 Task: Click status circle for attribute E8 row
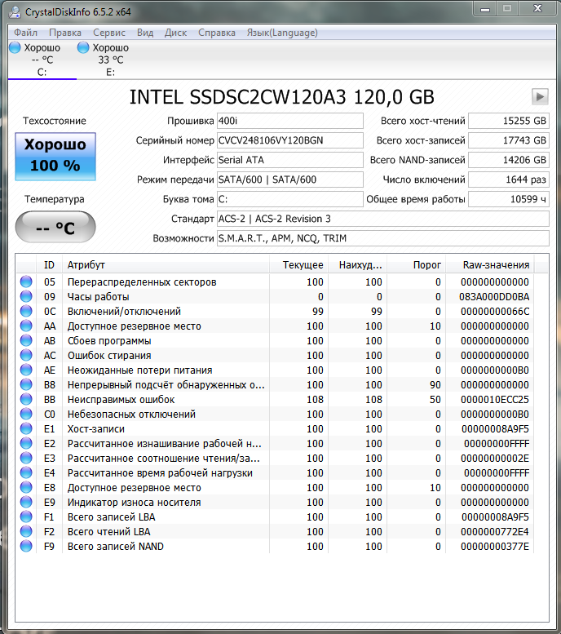[x=26, y=487]
